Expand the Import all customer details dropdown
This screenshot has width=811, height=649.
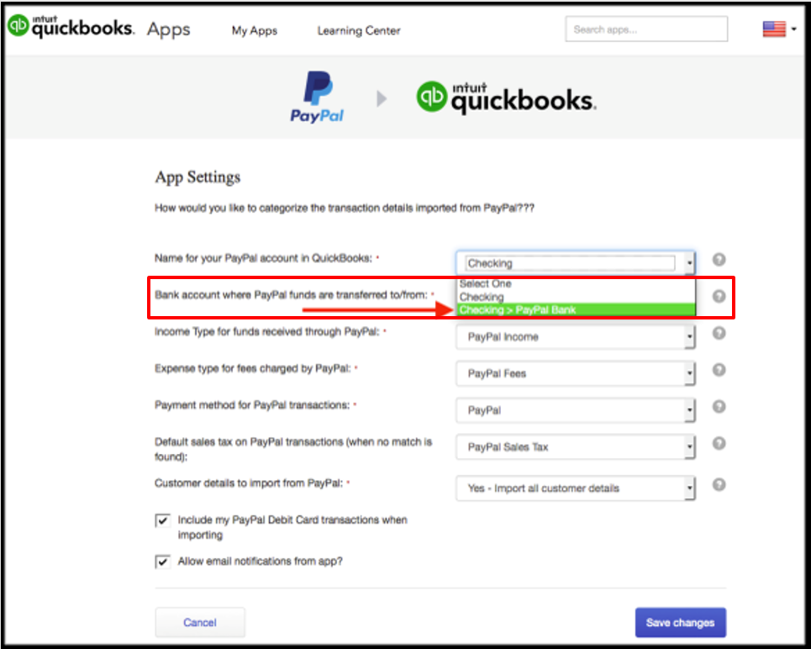[576, 488]
